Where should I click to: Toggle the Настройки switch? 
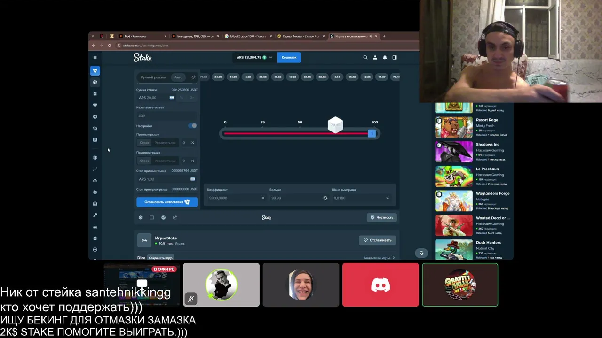pos(192,126)
